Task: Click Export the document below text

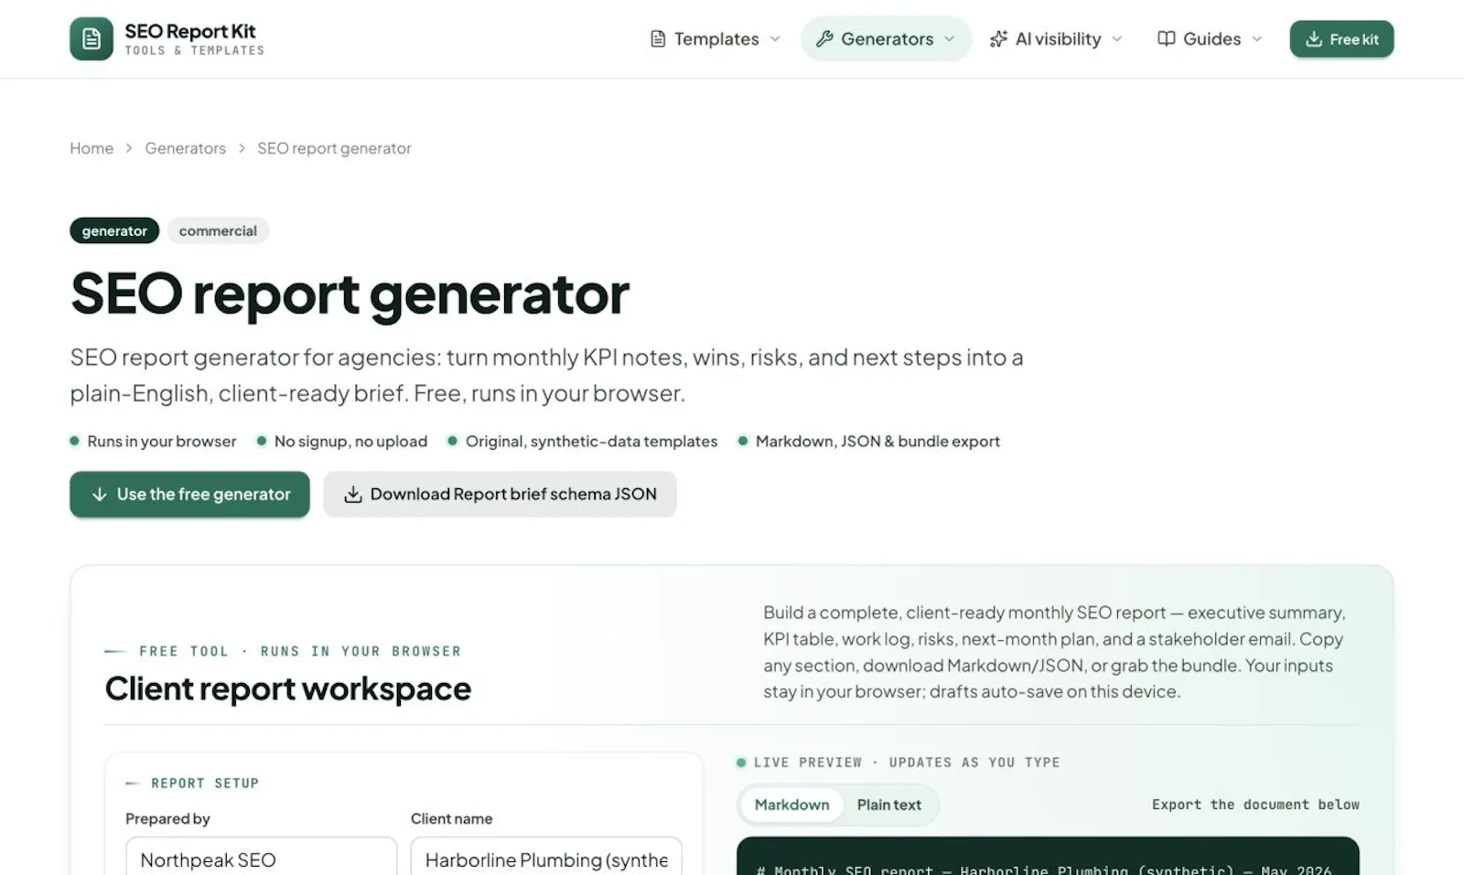Action: click(x=1255, y=805)
